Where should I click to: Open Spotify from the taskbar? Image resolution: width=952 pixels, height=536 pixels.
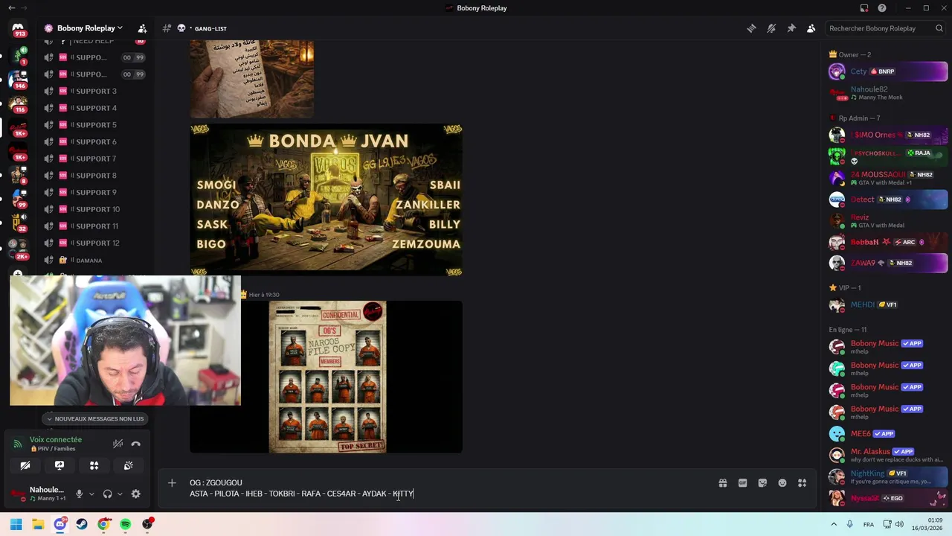[126, 524]
